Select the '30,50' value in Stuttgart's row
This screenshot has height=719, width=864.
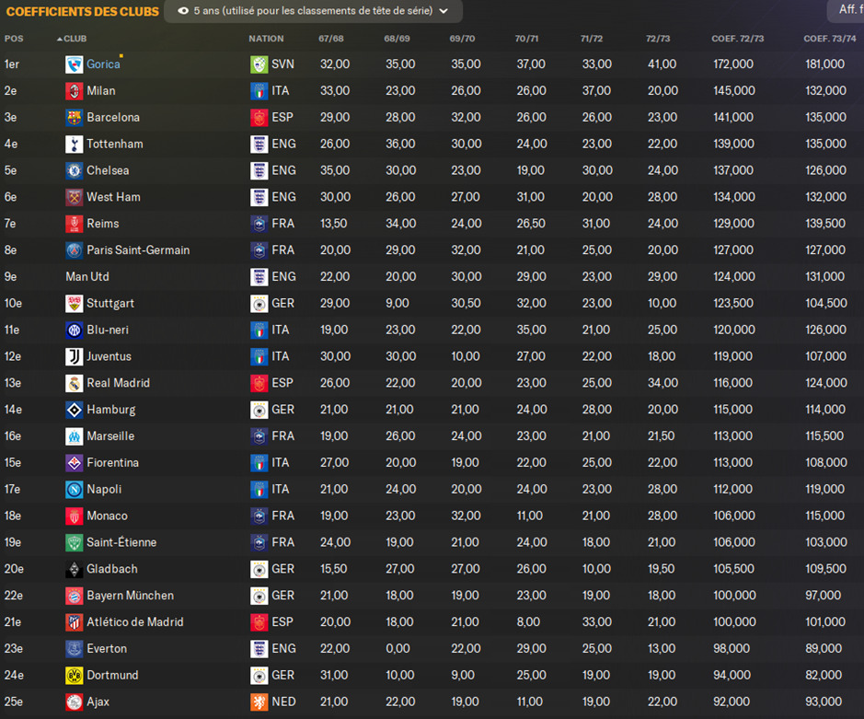tap(467, 303)
